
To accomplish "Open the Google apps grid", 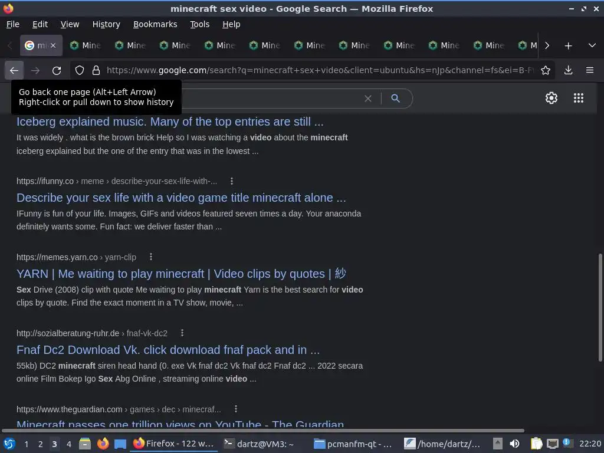I will click(x=578, y=98).
